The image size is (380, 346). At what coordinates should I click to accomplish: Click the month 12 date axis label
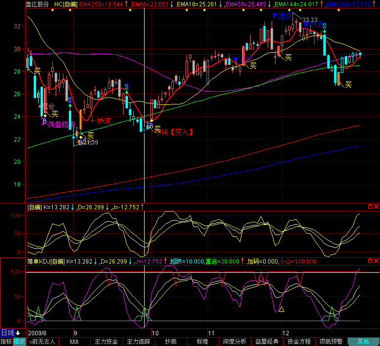click(x=286, y=333)
